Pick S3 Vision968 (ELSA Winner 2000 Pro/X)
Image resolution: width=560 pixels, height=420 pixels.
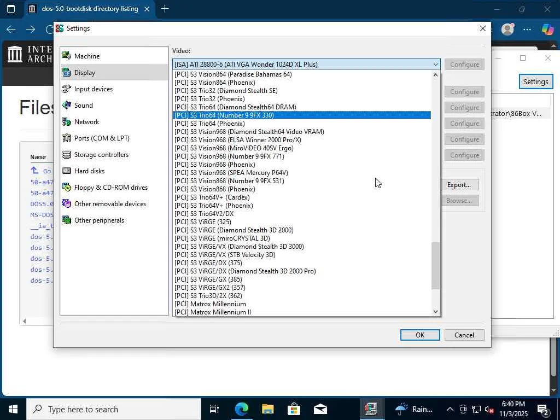[x=302, y=140]
